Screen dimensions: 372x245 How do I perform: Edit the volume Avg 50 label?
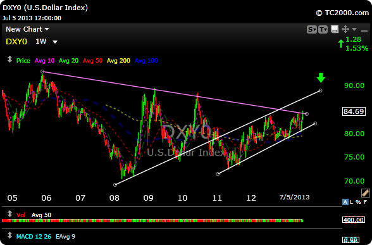tap(42, 215)
